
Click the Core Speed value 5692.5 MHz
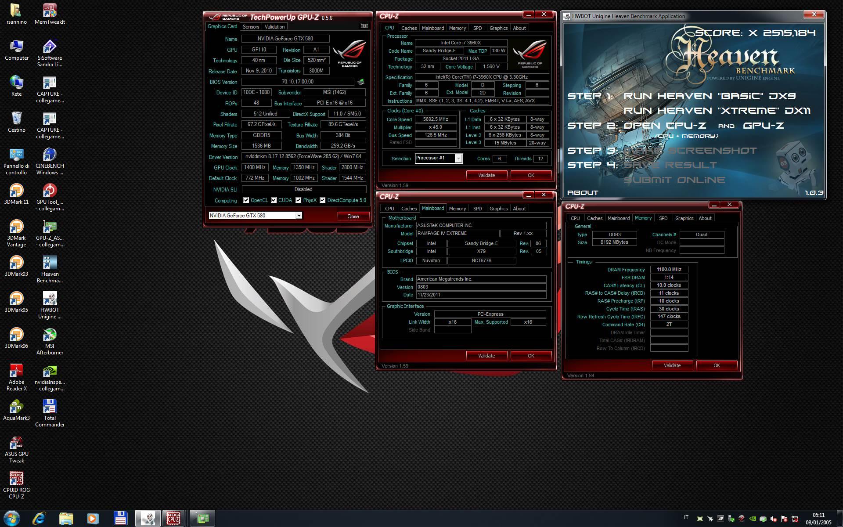[436, 119]
